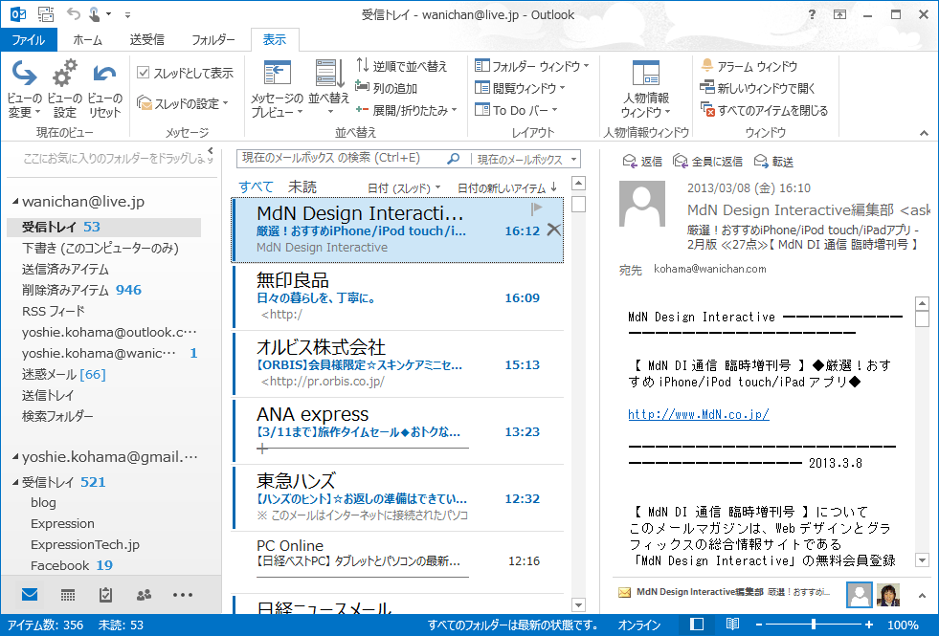The width and height of the screenshot is (939, 636).
Task: Click the Undo quick access icon
Action: [73, 13]
